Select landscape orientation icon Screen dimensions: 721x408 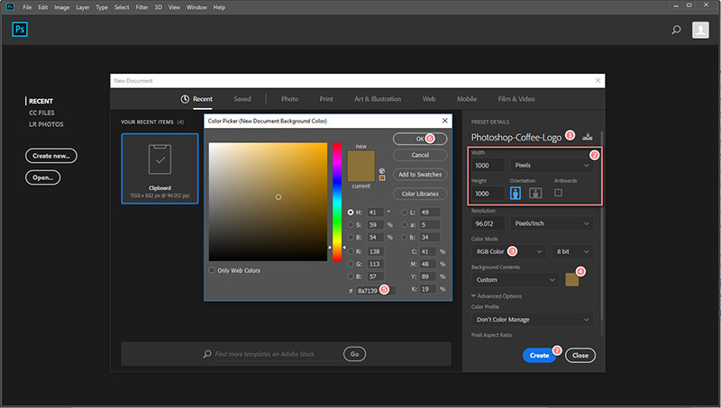[x=534, y=193]
